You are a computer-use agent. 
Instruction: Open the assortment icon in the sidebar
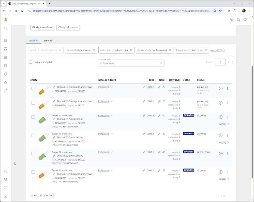point(6,49)
